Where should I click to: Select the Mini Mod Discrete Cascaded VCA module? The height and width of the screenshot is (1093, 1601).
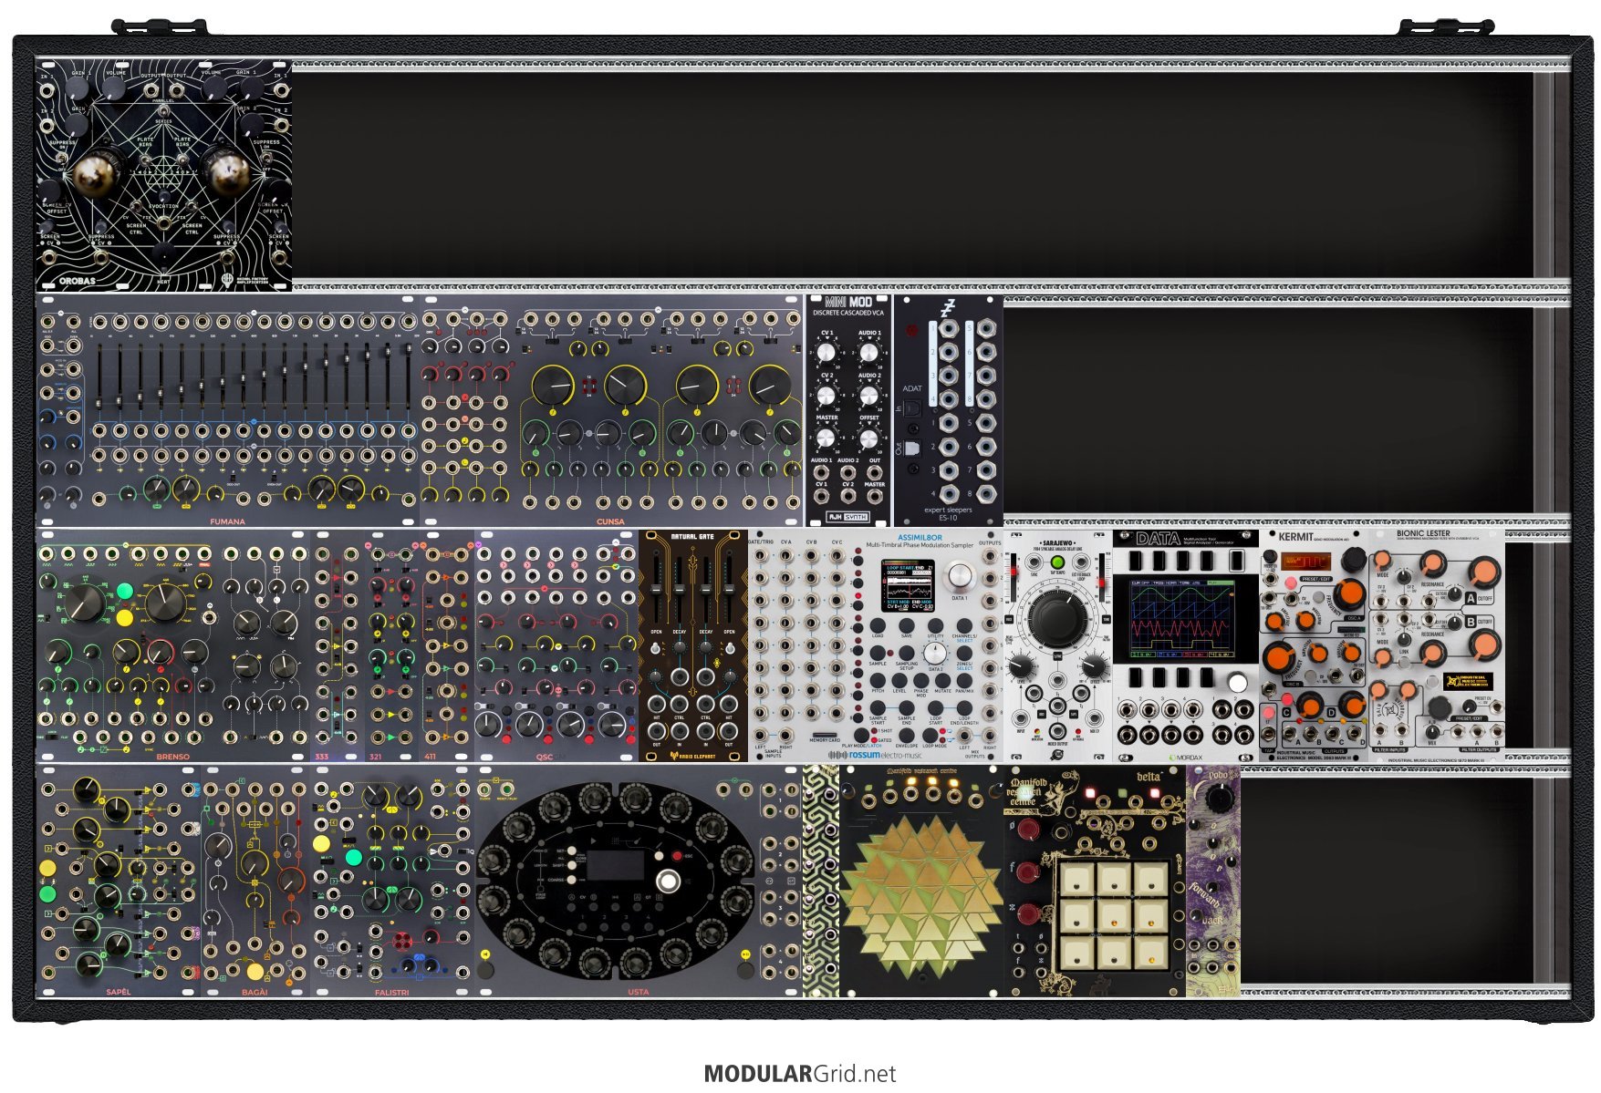847,410
